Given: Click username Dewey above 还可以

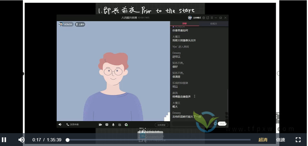Looking at the screenshot, I should pos(177,53).
